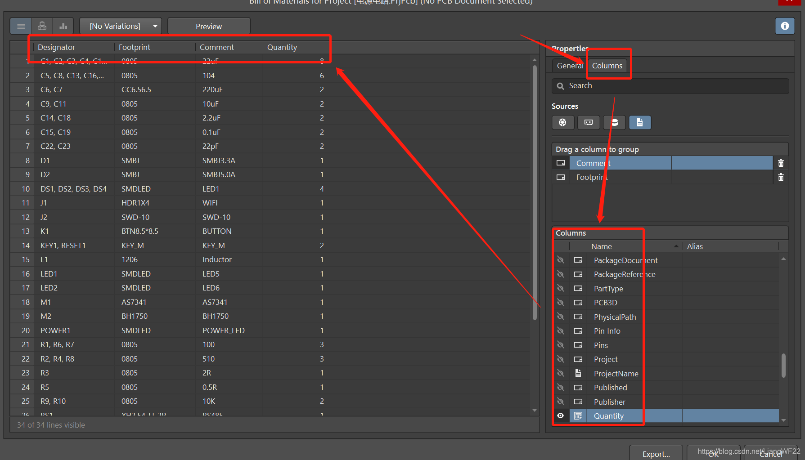Viewport: 805px width, 460px height.
Task: Show the ProjectName column via eye icon
Action: (x=561, y=373)
